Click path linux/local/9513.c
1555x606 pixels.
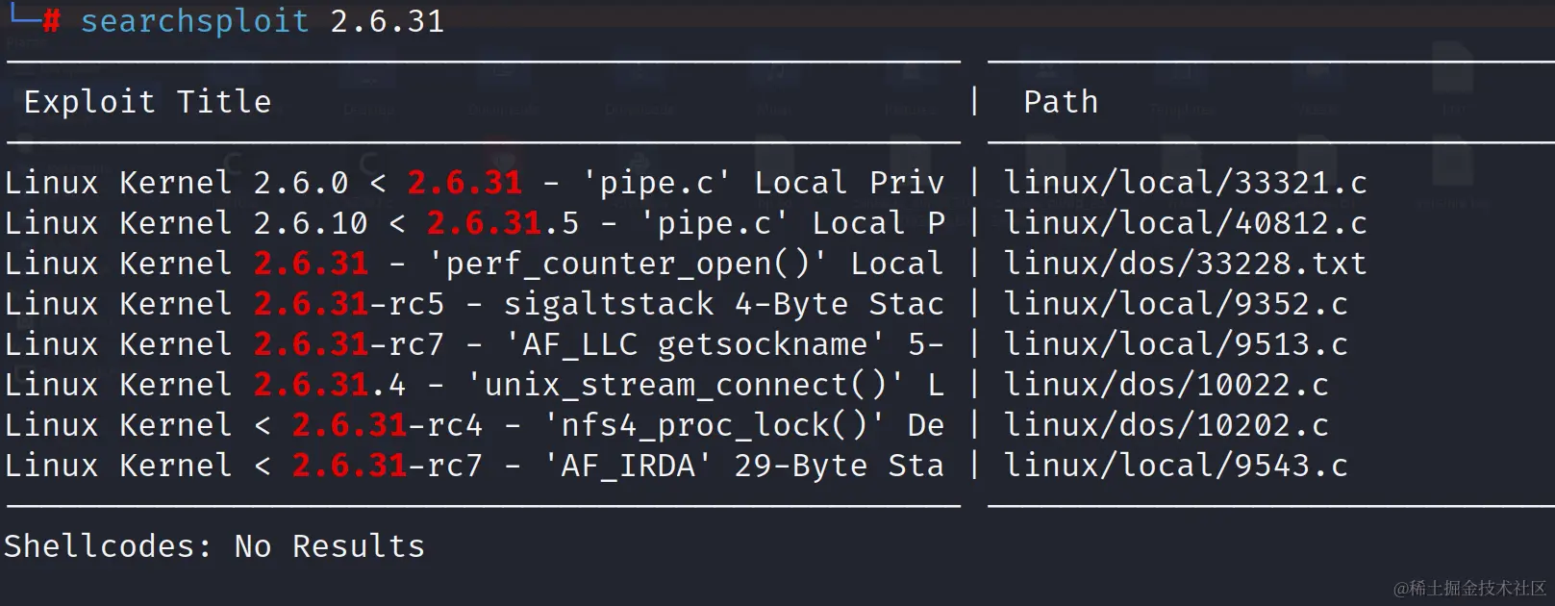click(x=1176, y=344)
